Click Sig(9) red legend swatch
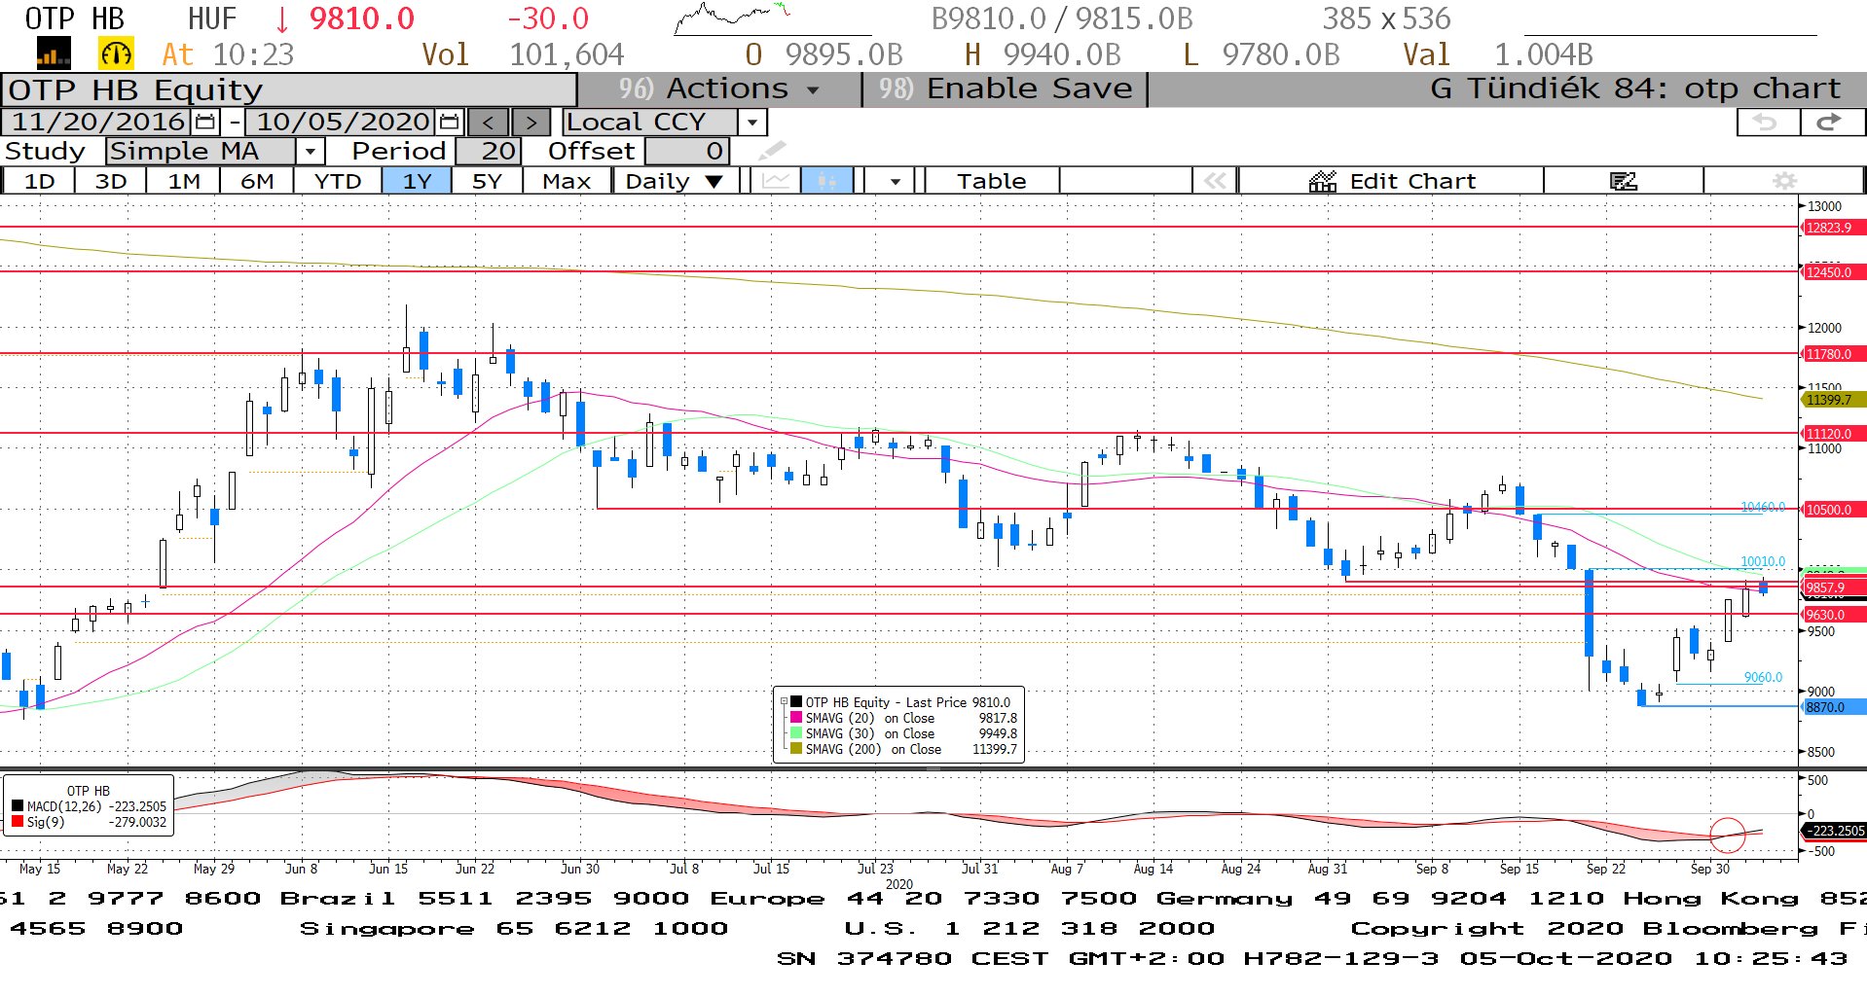 click(18, 822)
